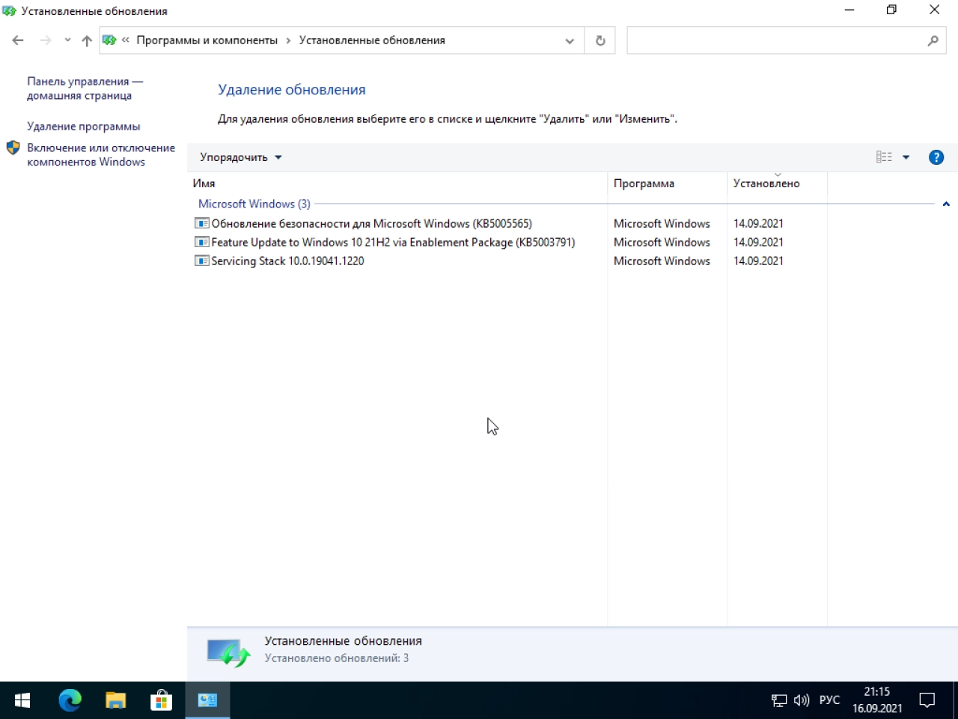The width and height of the screenshot is (958, 719).
Task: Open the Программы и компоненты breadcrumb
Action: pyautogui.click(x=207, y=40)
